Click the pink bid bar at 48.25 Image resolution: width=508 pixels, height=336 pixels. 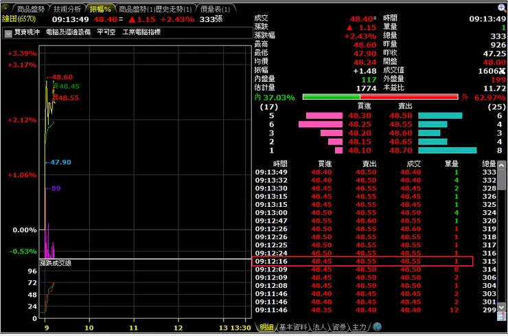(x=321, y=124)
